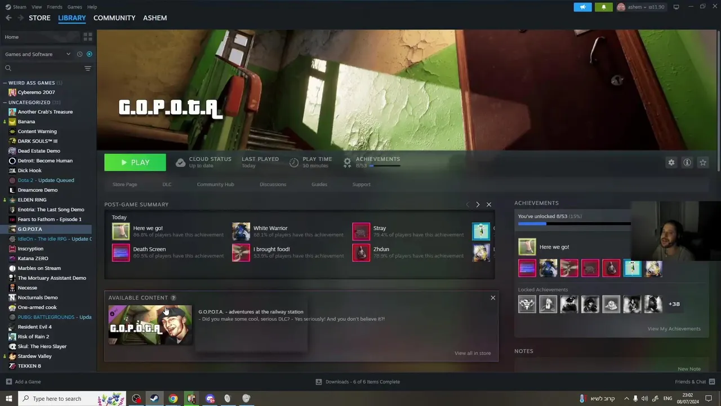Screen dimensions: 721x406
Task: Open game information icon
Action: tap(687, 162)
